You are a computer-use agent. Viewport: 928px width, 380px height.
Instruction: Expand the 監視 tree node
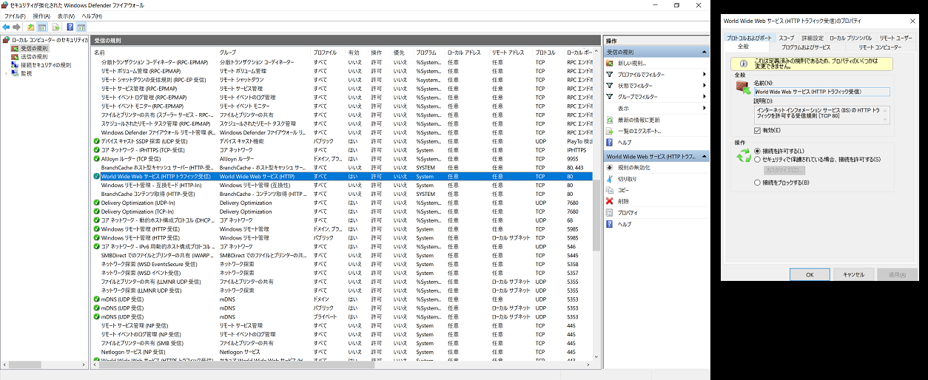coord(6,73)
